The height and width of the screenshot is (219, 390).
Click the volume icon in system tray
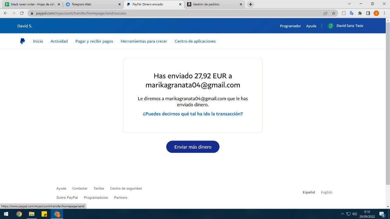(355, 214)
